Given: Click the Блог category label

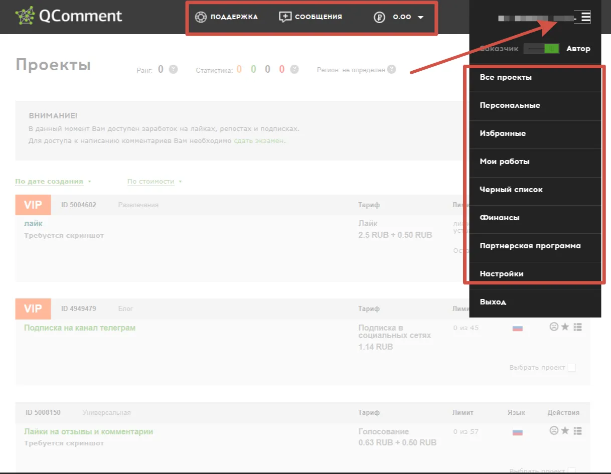Looking at the screenshot, I should (x=125, y=308).
